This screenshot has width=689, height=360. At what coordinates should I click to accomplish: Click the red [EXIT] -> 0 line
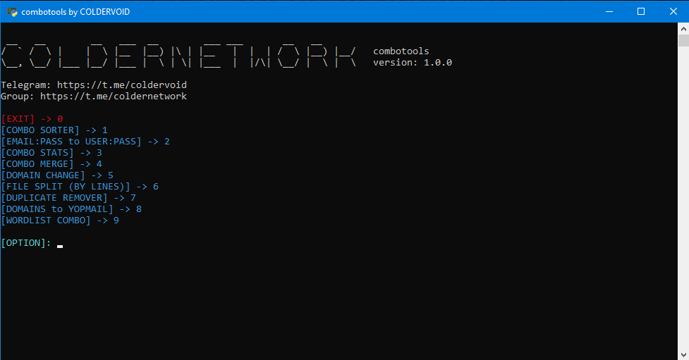pyautogui.click(x=32, y=119)
